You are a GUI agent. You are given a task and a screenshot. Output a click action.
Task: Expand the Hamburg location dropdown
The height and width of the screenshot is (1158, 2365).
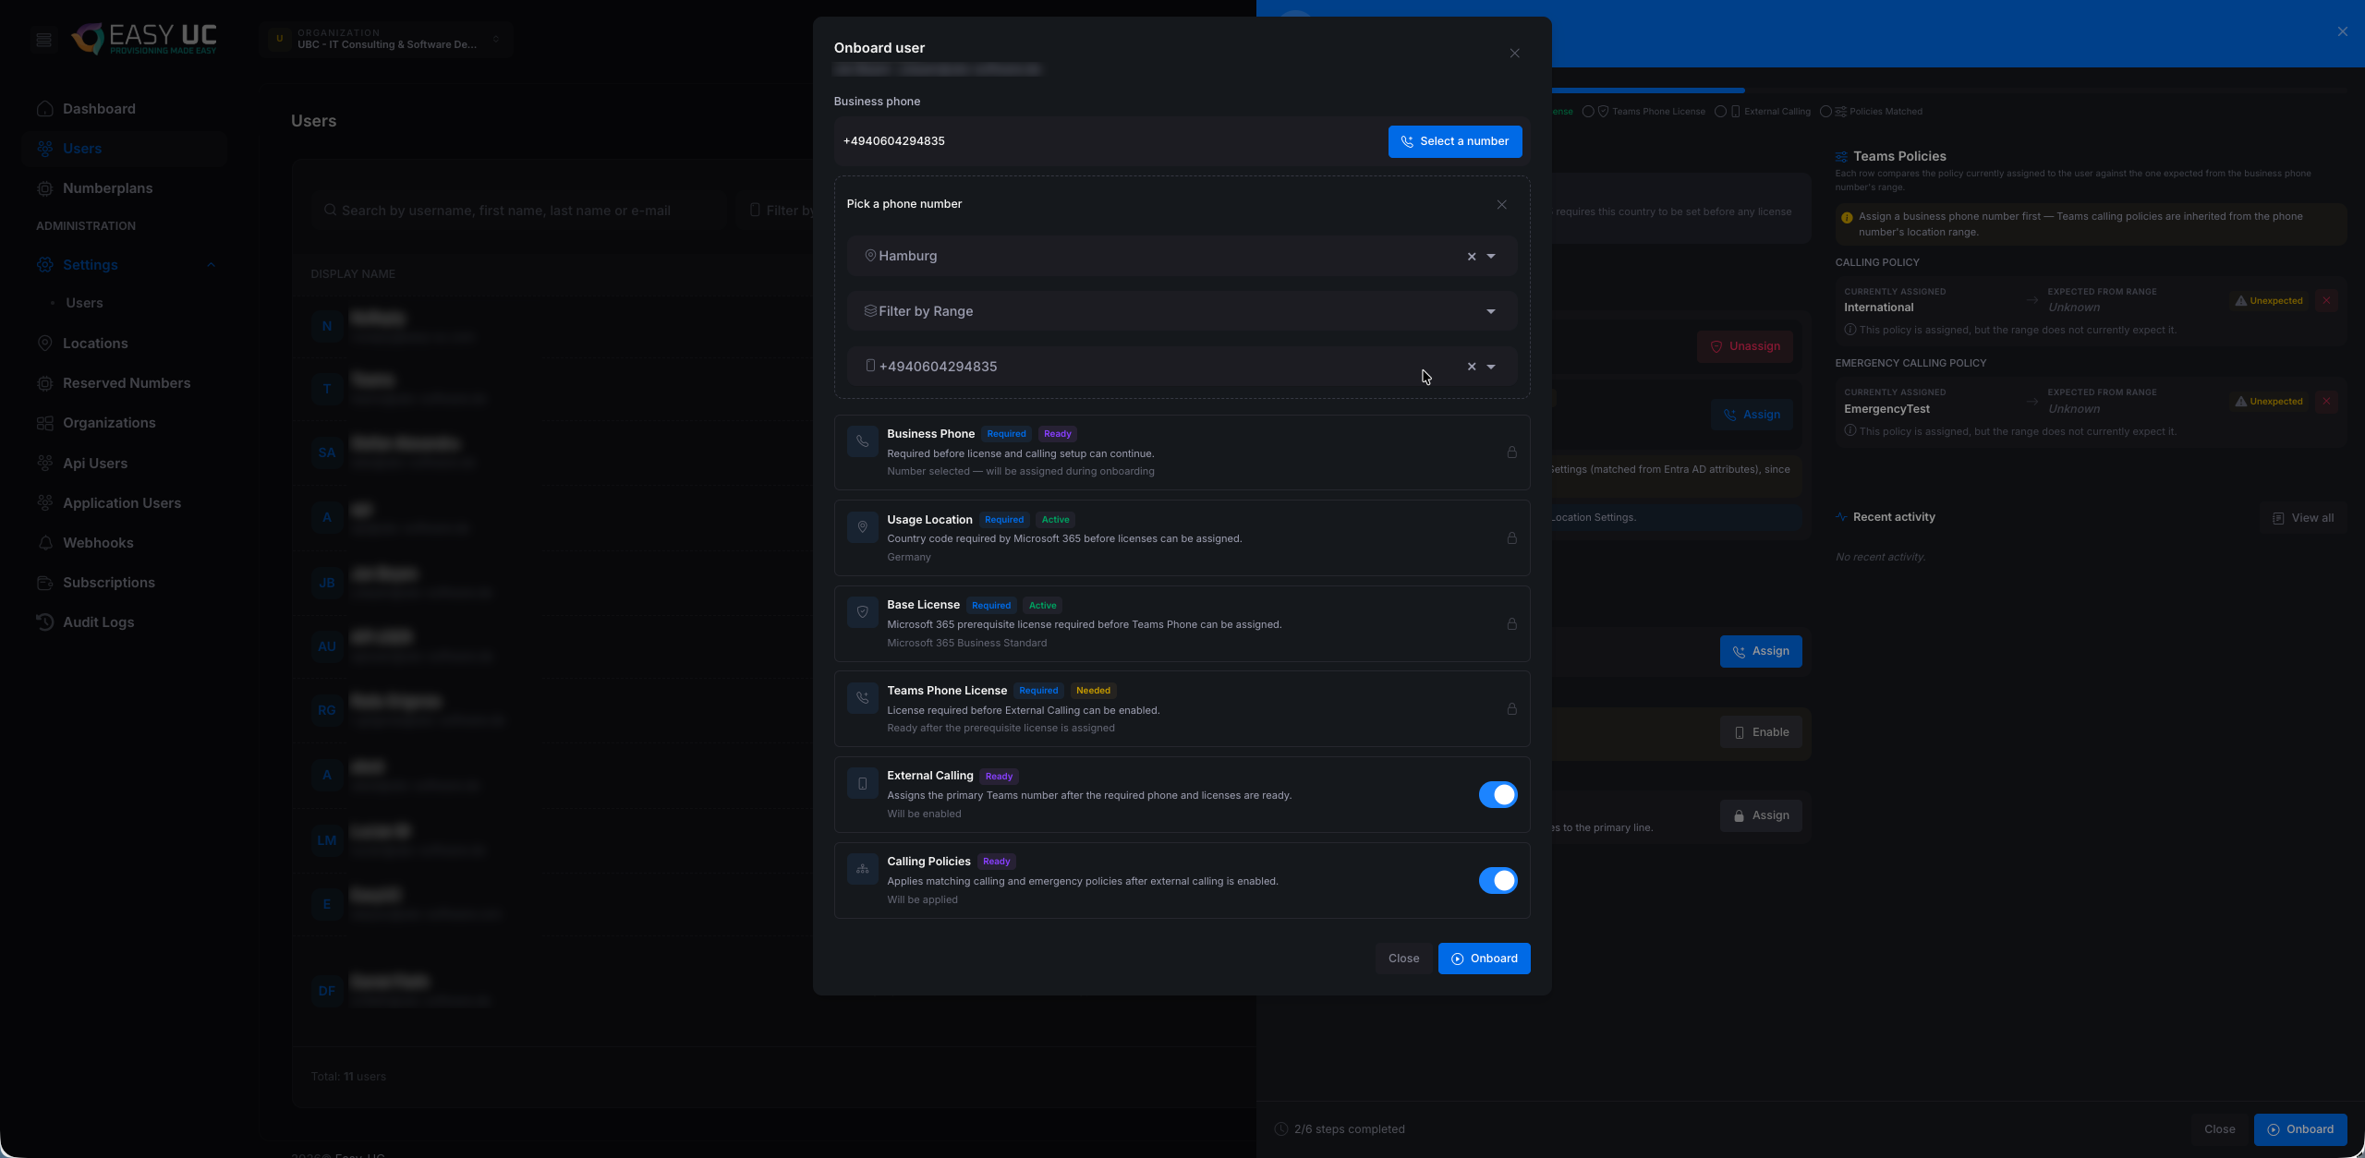point(1491,257)
